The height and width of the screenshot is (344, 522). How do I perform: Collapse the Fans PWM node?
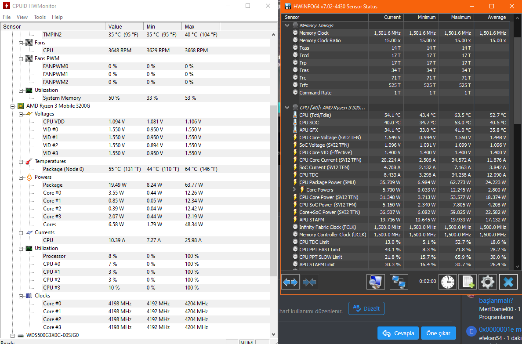(x=21, y=59)
